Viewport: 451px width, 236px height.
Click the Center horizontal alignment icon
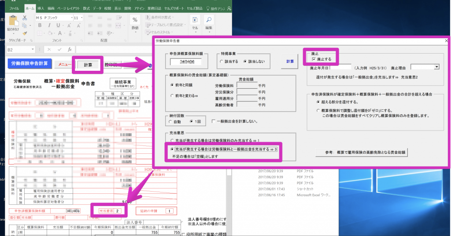click(100, 25)
